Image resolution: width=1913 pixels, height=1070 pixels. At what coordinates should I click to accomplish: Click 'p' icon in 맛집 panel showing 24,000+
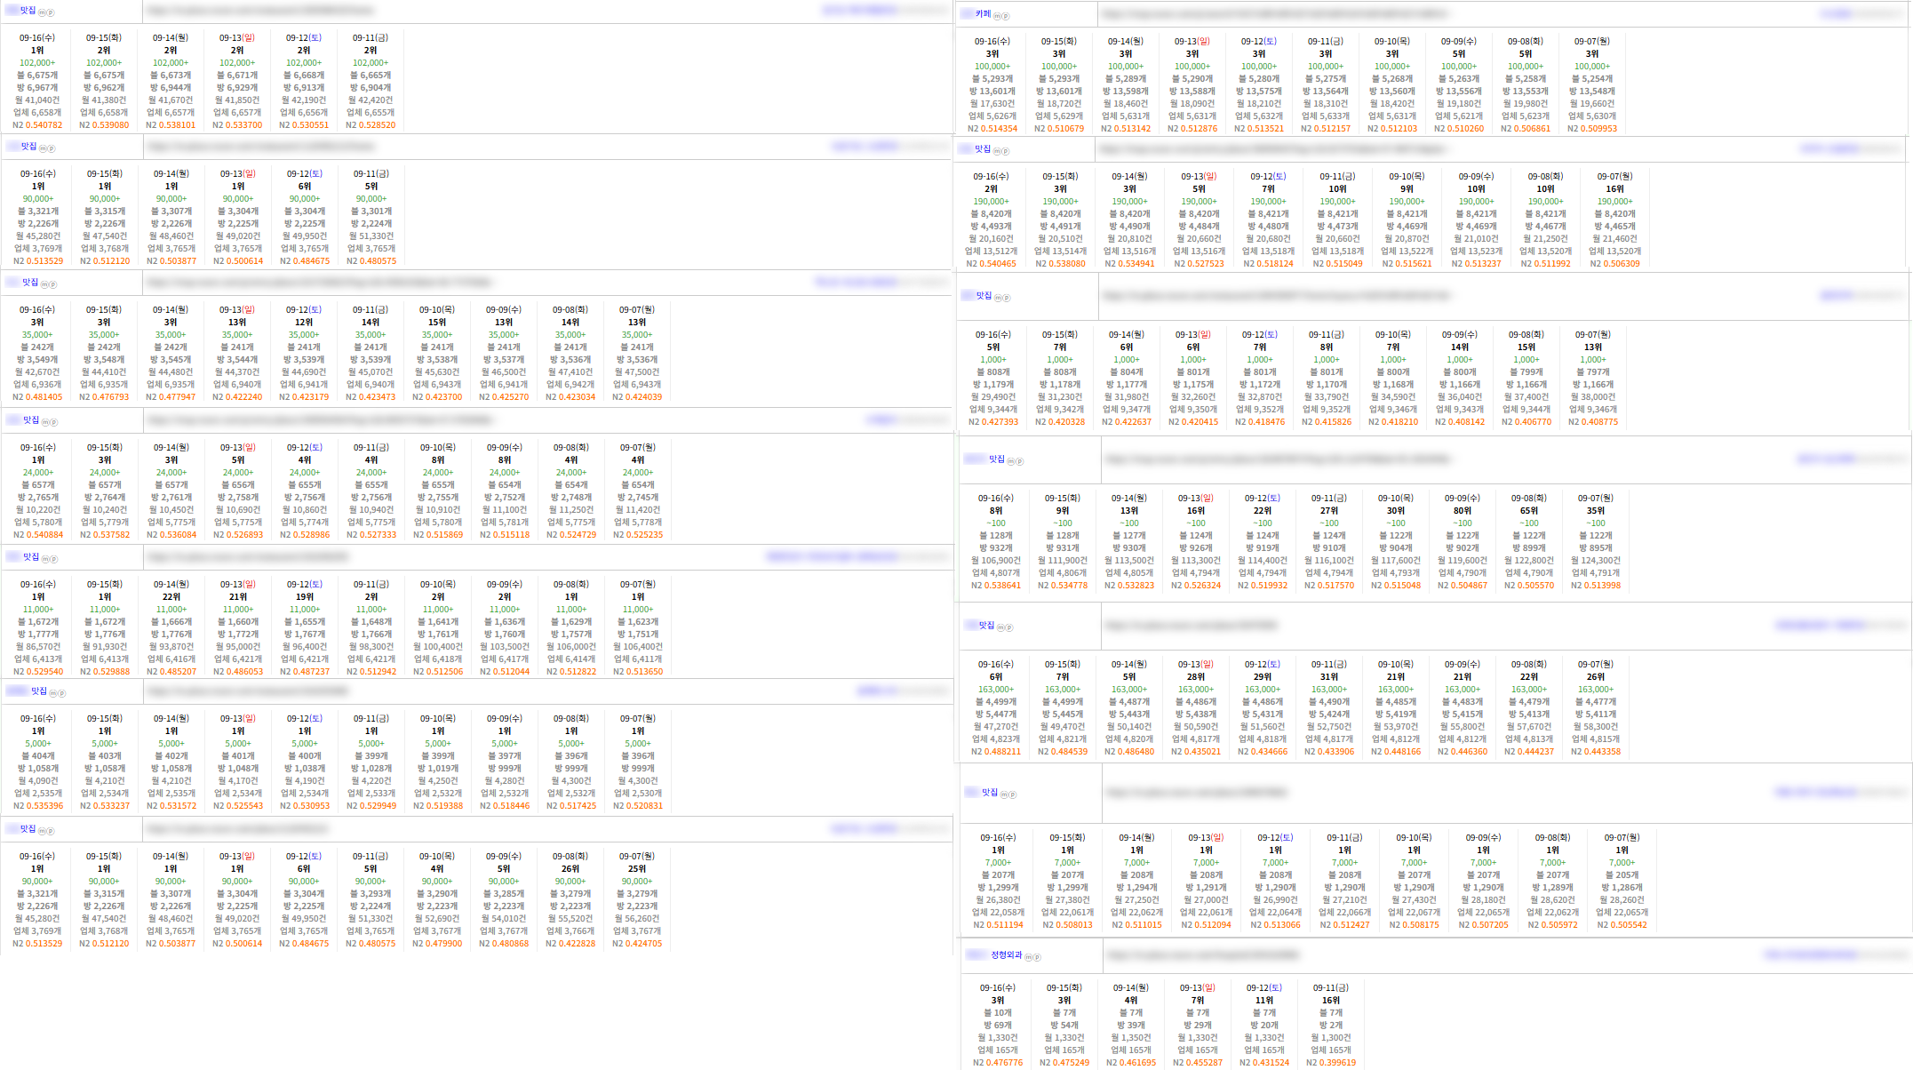54,422
